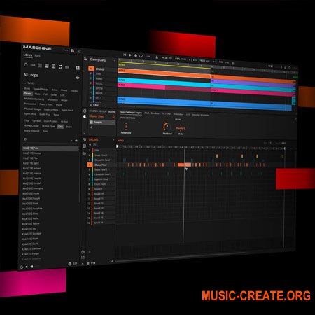This screenshot has width=315, height=315.
Task: Open the Voice Settings / Engine page
Action: (131, 113)
